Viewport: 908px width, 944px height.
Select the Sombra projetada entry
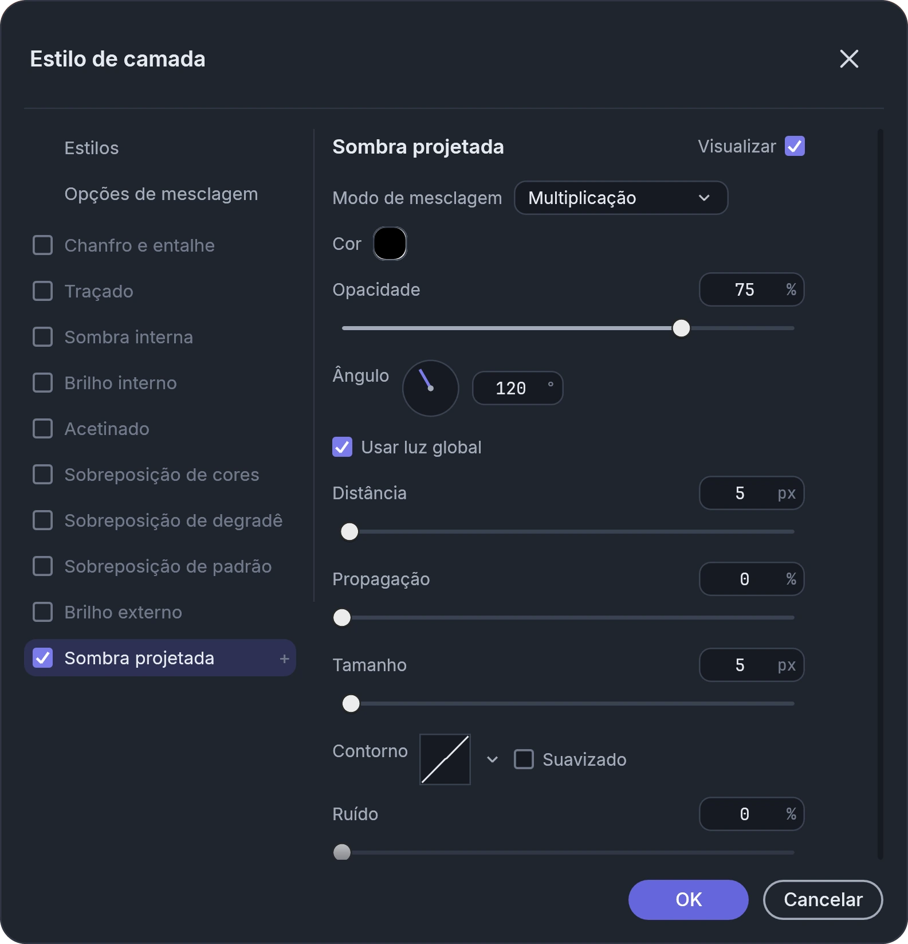pos(160,658)
